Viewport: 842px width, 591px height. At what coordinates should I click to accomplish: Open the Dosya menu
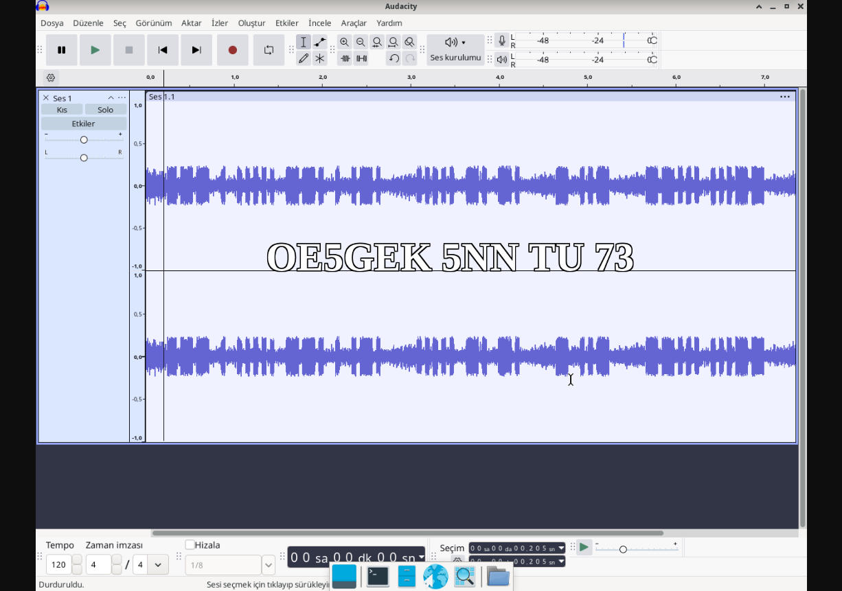(x=52, y=23)
